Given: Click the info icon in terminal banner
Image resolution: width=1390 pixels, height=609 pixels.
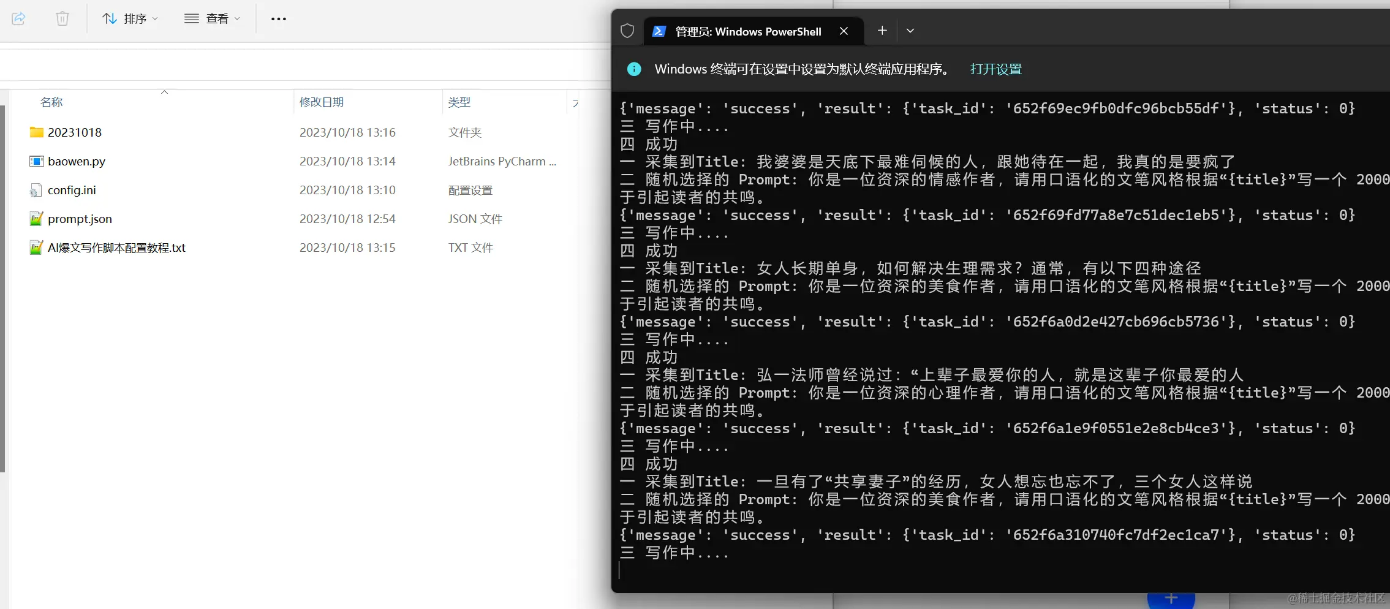Looking at the screenshot, I should (x=634, y=69).
